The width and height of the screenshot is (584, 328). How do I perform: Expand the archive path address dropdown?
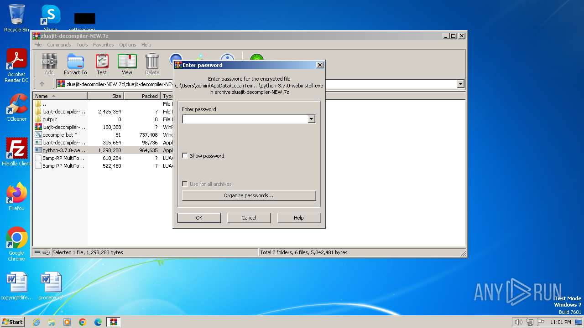(x=460, y=84)
